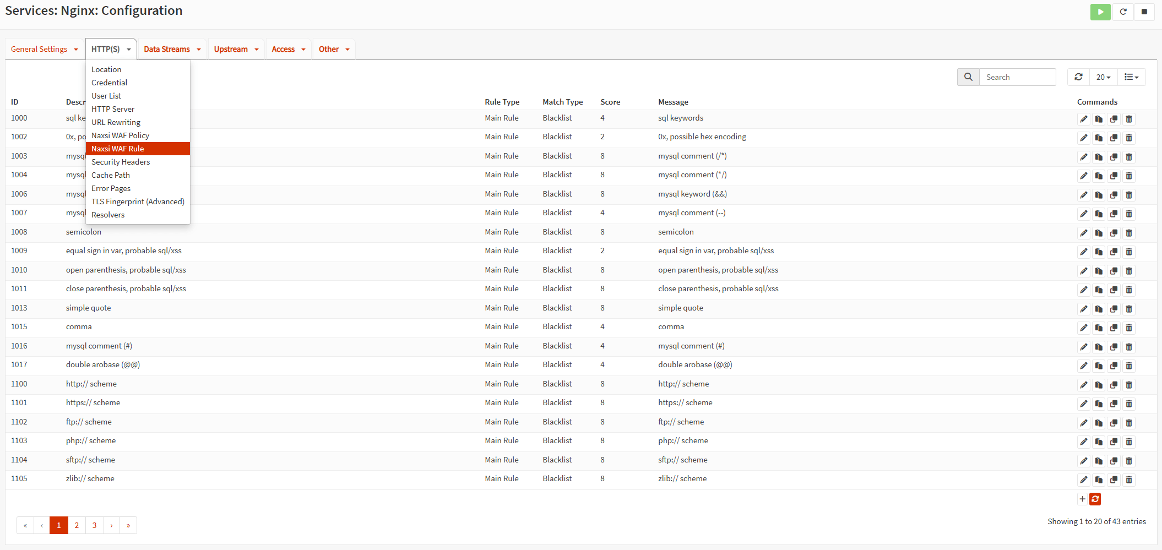Expand the General Settings dropdown tab
Screen dimensions: 1162x550
pos(45,49)
